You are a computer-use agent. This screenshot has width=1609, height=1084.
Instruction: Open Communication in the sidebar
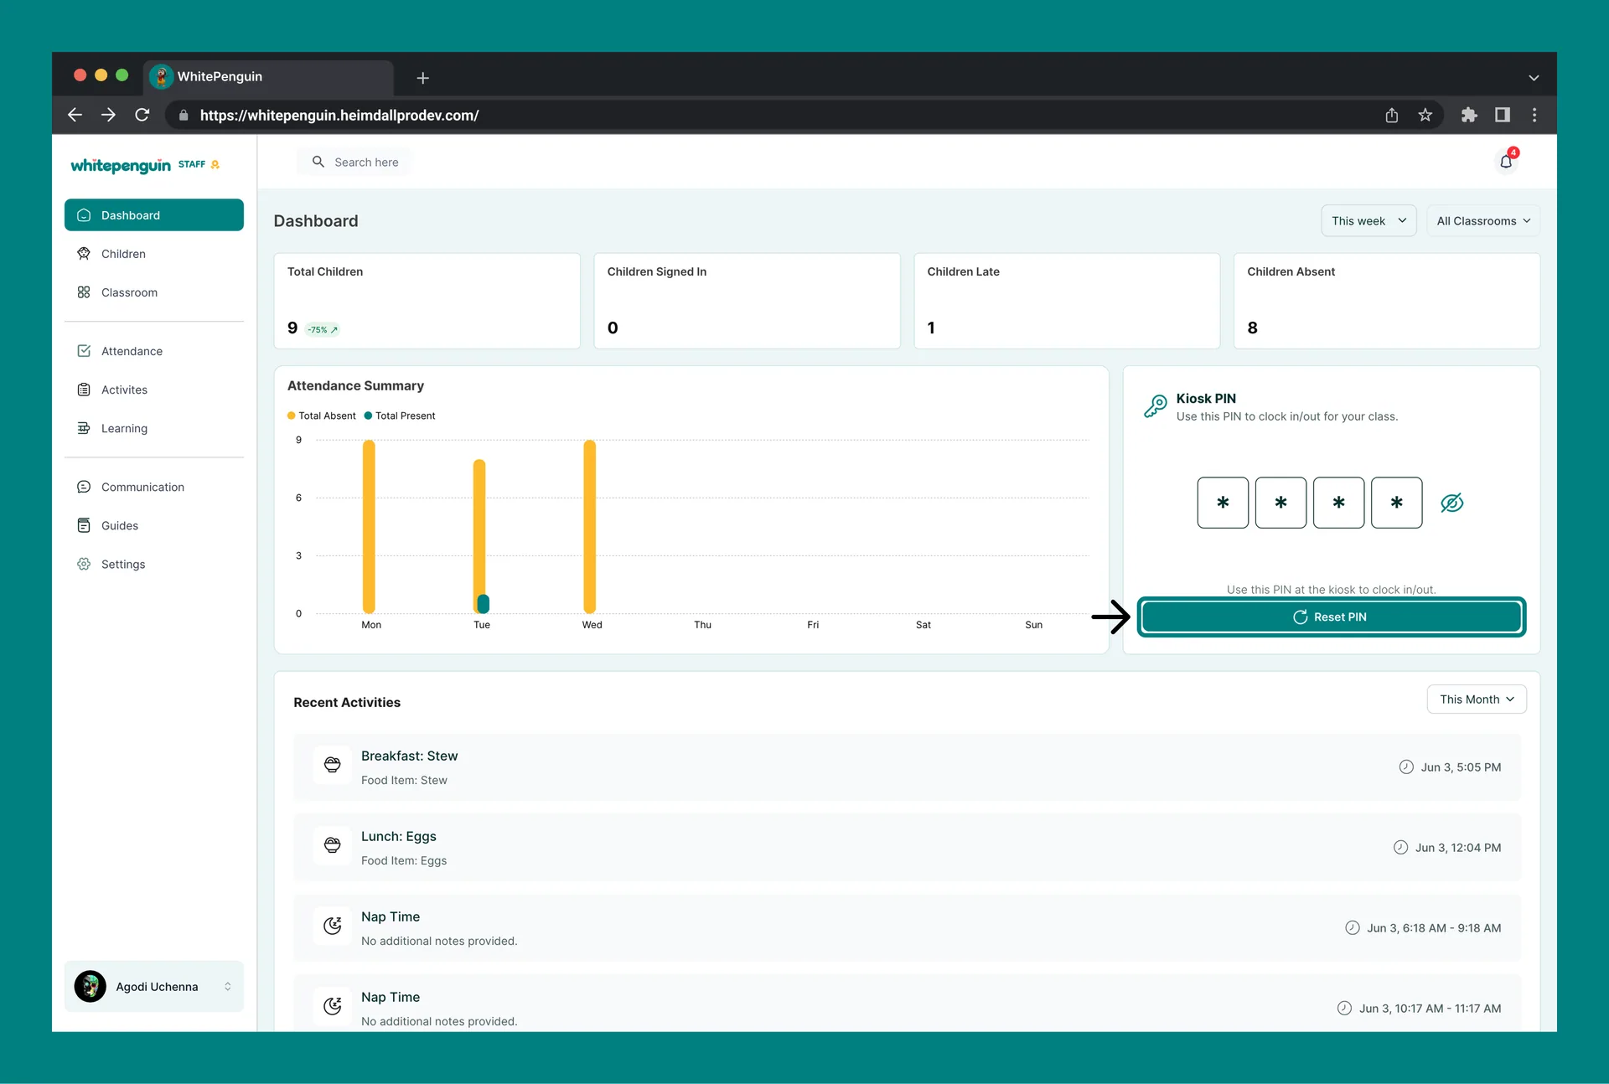(154, 487)
